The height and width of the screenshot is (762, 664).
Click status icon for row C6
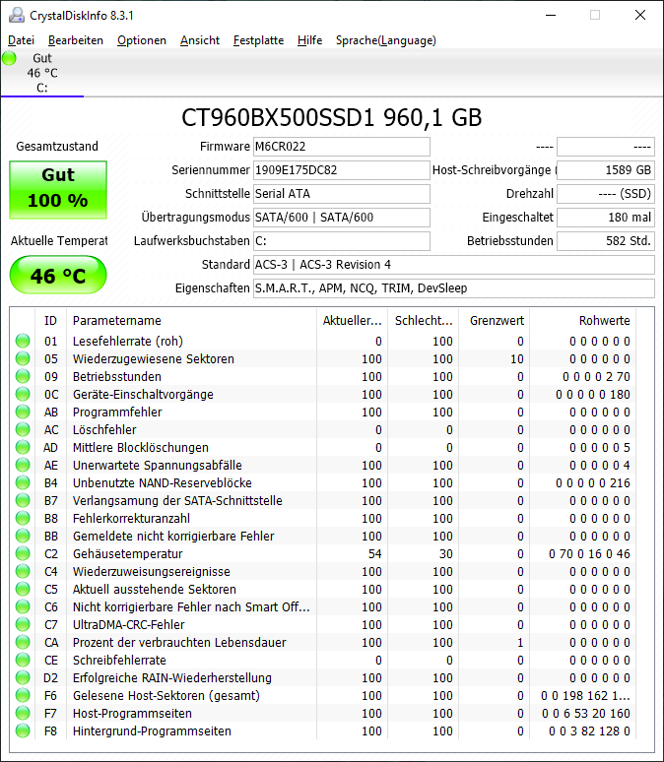(23, 607)
